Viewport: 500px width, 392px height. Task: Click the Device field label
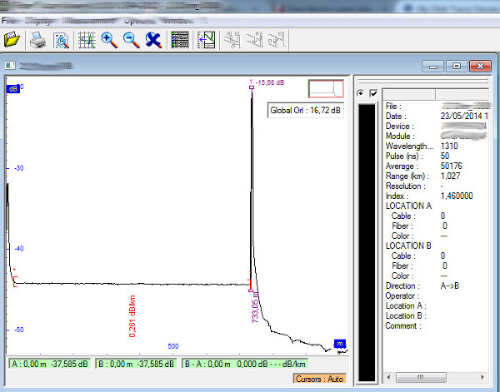tap(400, 127)
